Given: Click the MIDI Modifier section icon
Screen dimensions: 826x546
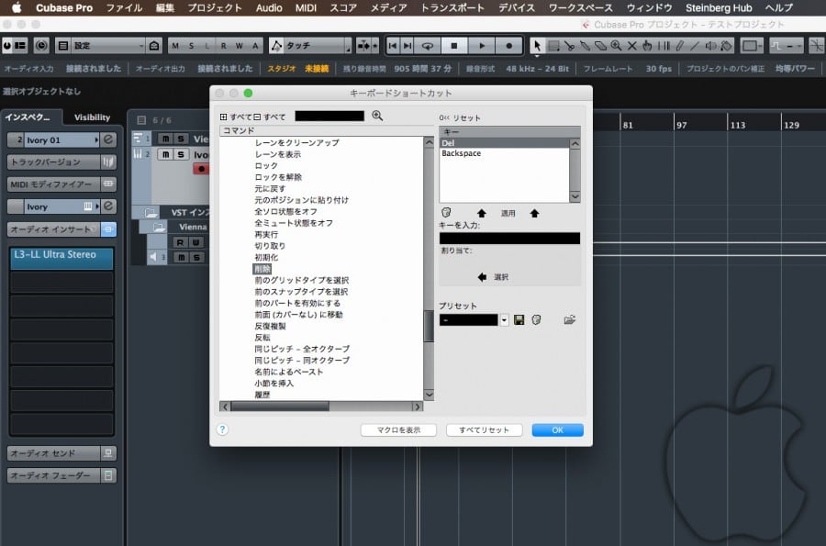Looking at the screenshot, I should (108, 184).
